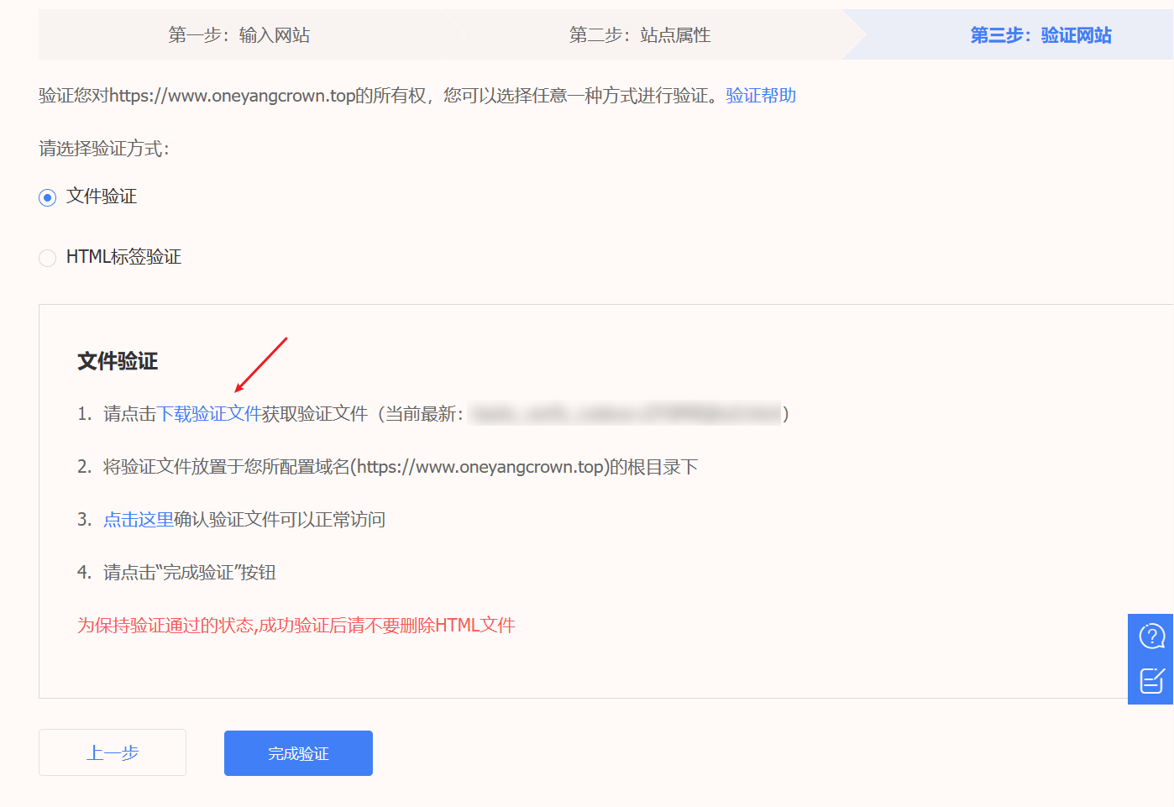Click the bold 文件验证 section heading
1174x807 pixels.
118,362
